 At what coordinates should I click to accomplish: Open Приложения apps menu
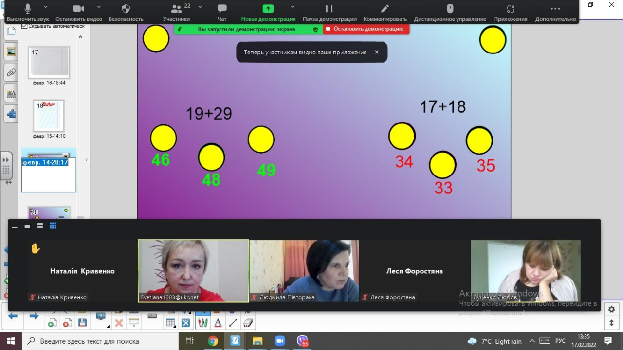(x=511, y=13)
